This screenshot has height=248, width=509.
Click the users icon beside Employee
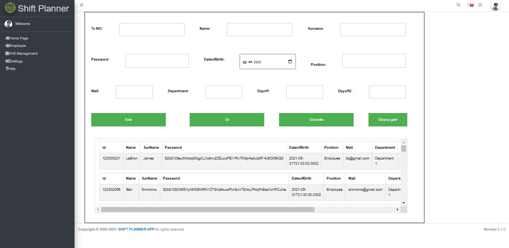point(6,45)
